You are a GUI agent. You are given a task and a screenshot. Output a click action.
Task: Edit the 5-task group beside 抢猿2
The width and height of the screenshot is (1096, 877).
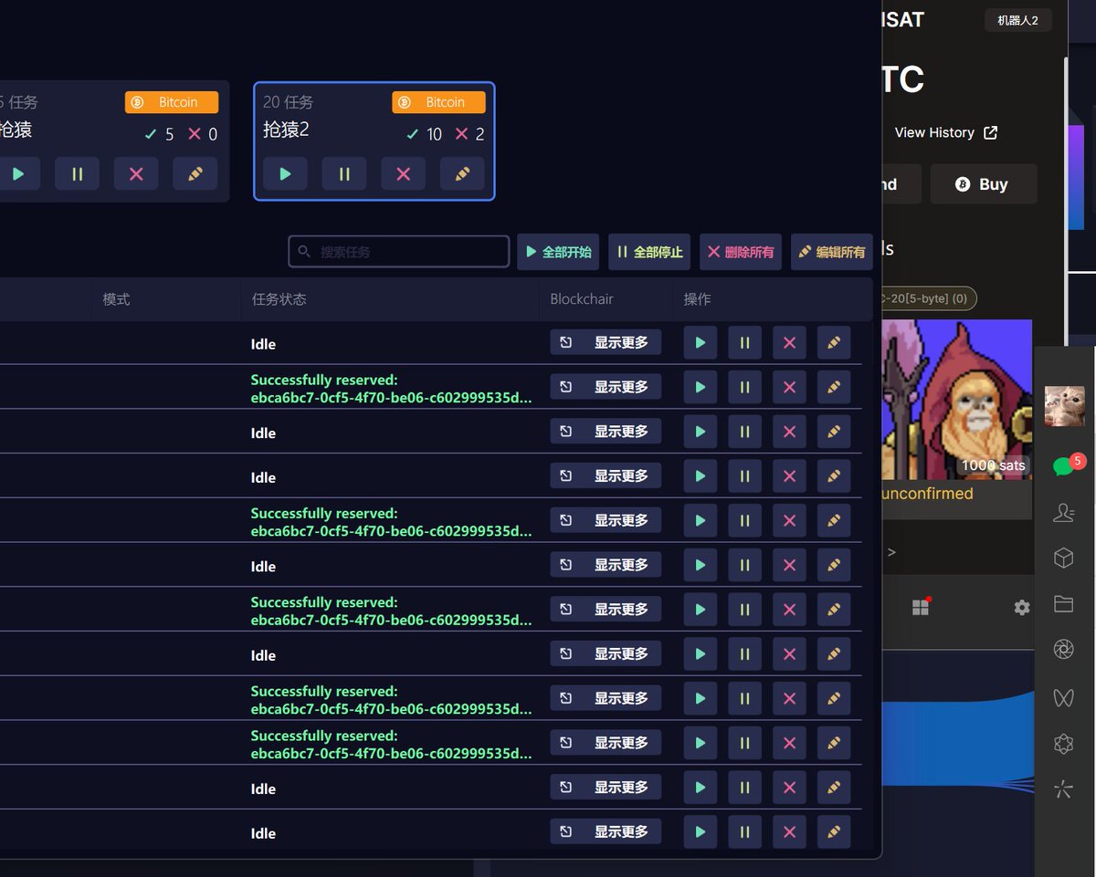coord(195,173)
